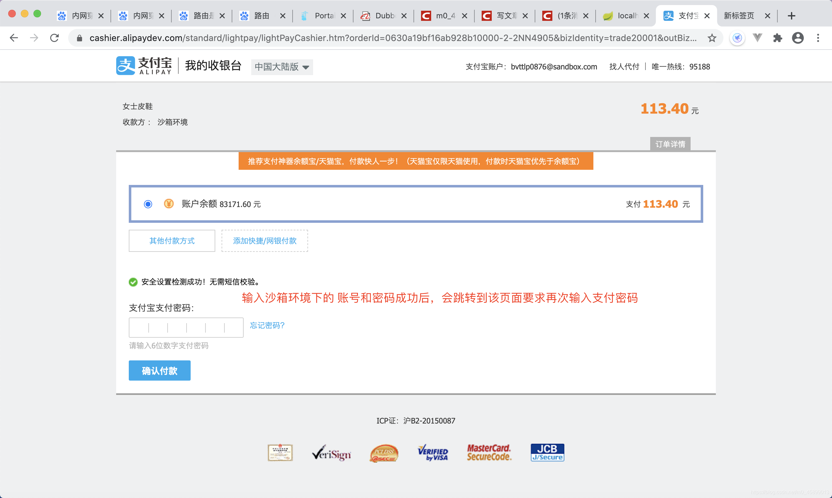Switch to the Dubbo tab
This screenshot has width=832, height=498.
[383, 16]
